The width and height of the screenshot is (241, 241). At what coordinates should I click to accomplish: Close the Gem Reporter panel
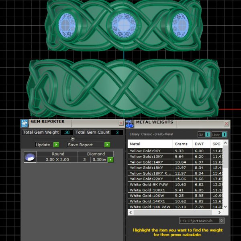tap(121, 123)
